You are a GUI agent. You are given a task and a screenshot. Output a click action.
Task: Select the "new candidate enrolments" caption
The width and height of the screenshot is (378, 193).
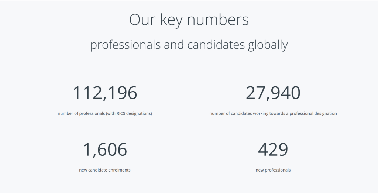pos(105,170)
